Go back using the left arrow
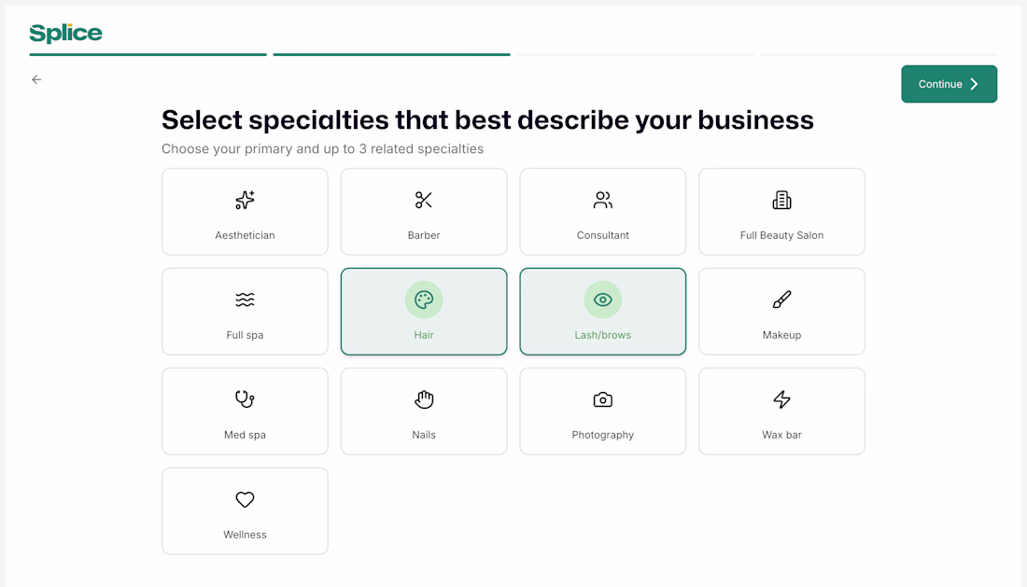Screen dimensions: 1027x587 [x=36, y=79]
